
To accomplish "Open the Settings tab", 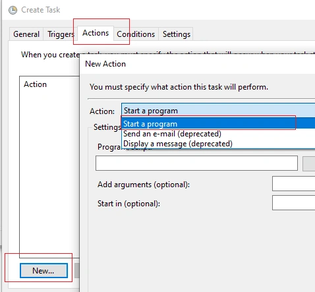I will (177, 34).
